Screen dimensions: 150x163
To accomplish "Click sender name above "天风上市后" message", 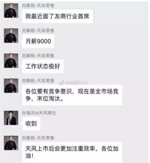I will tap(38, 138).
